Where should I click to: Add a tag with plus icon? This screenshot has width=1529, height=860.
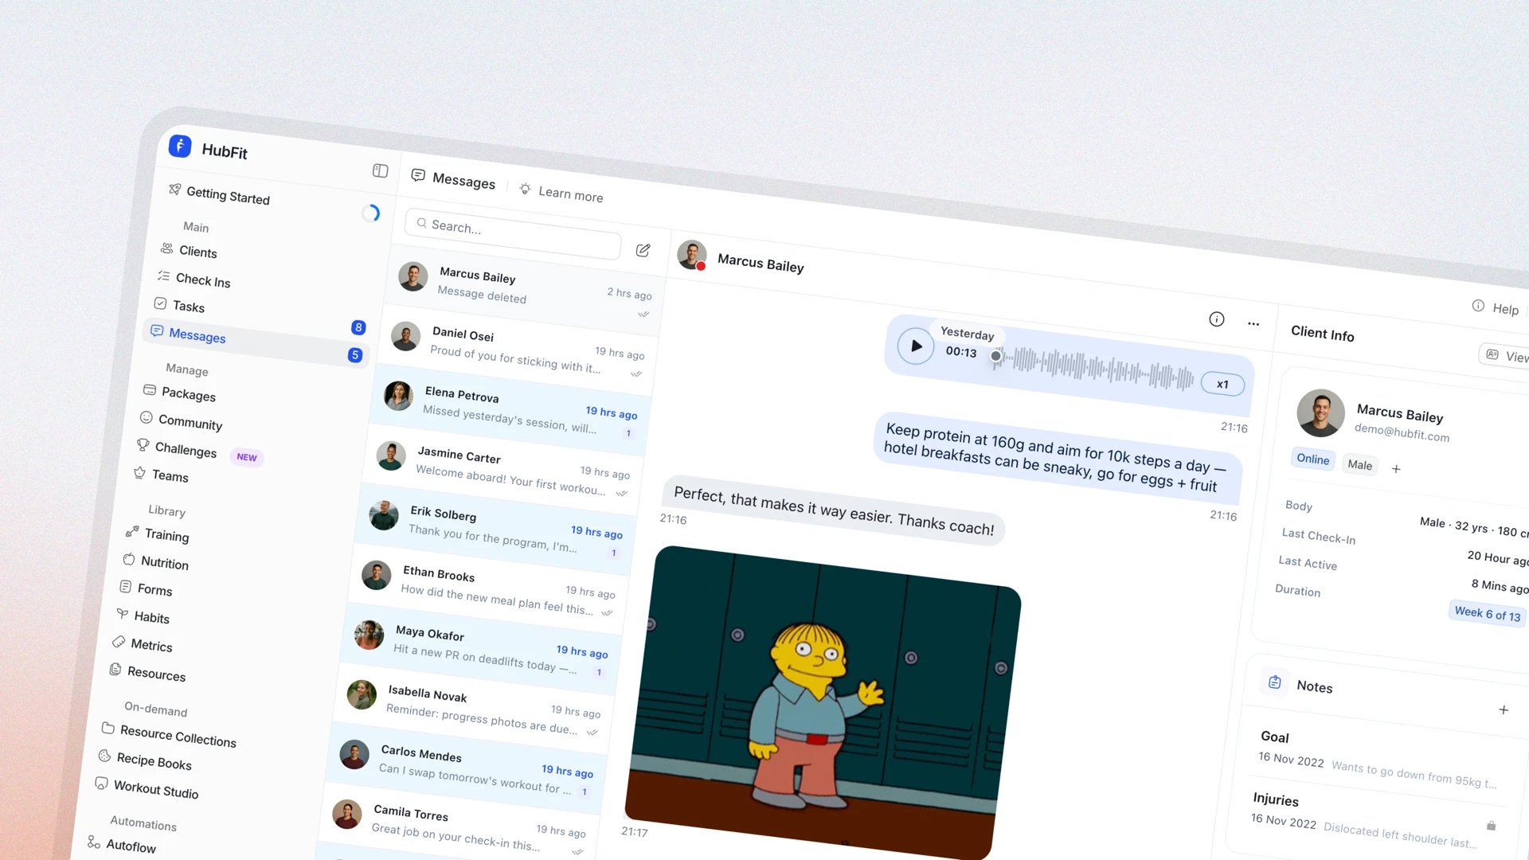[x=1395, y=469]
